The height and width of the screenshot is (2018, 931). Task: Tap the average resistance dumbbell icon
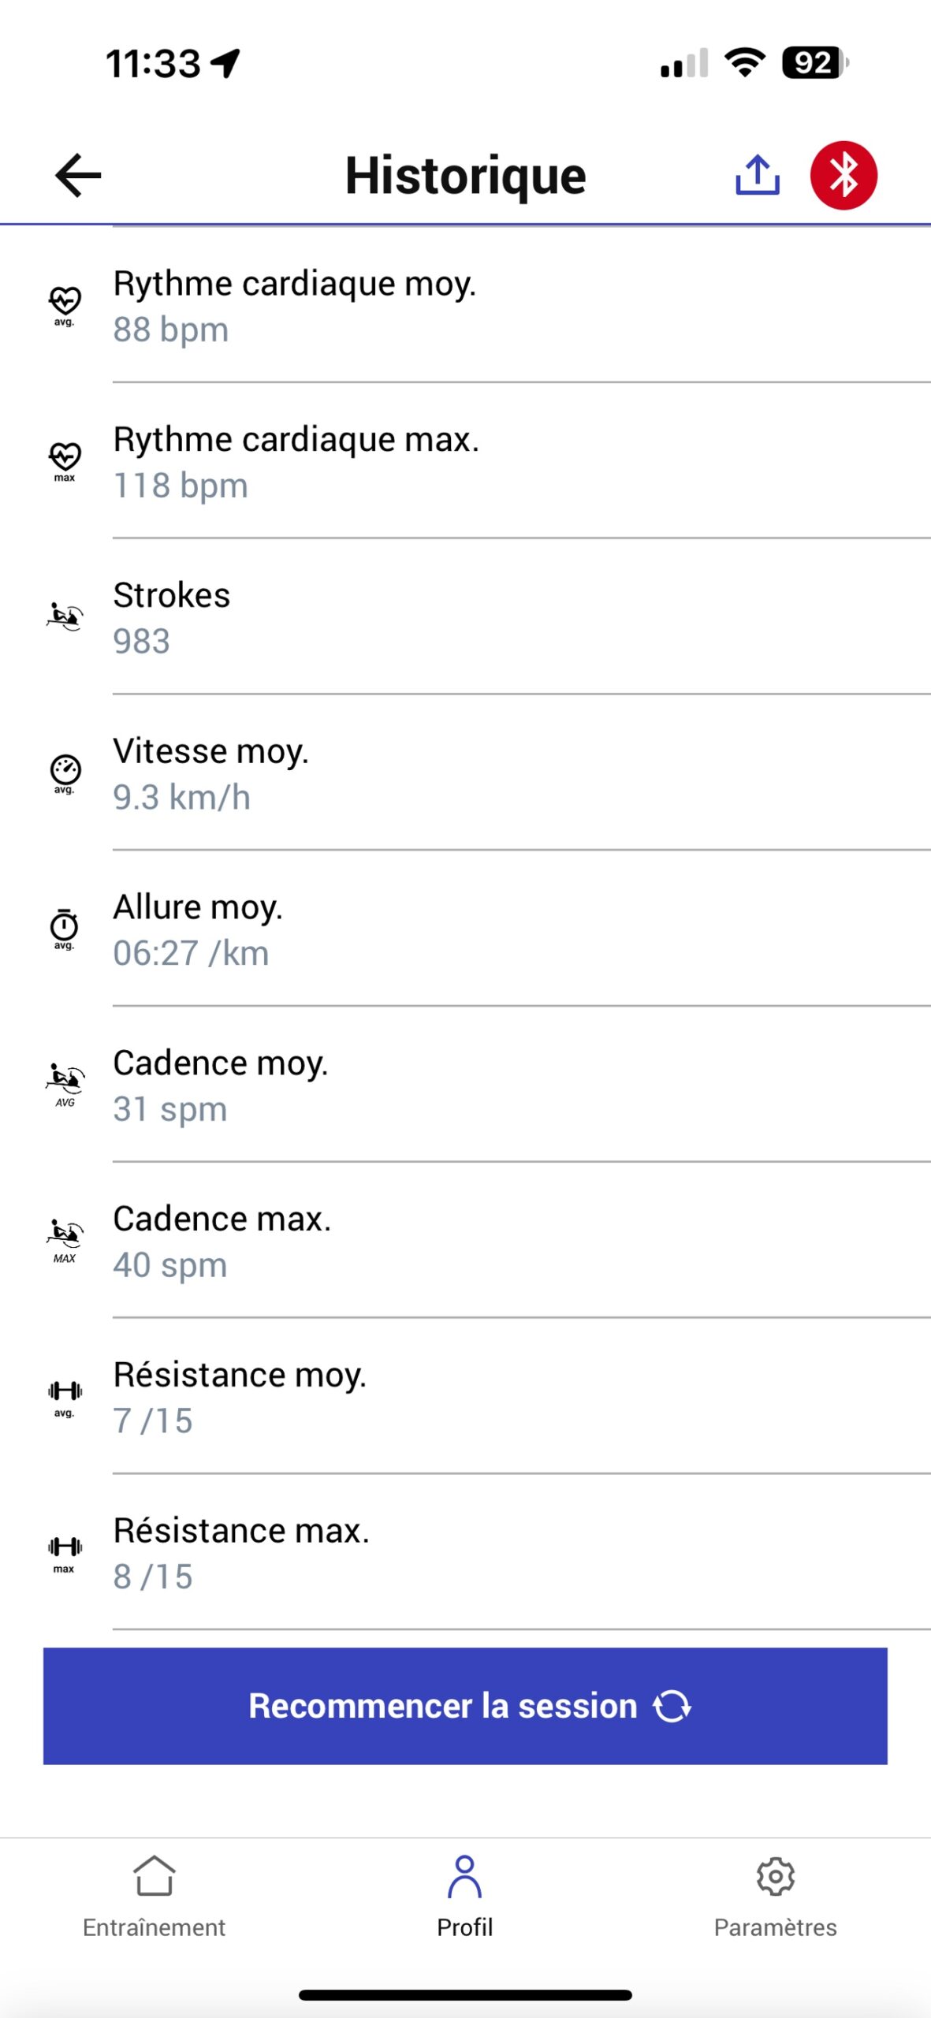point(65,1397)
